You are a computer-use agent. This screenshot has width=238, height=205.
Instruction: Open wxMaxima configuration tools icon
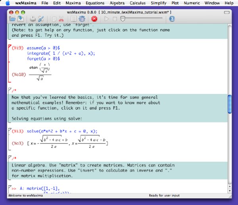pyautogui.click(x=41, y=19)
